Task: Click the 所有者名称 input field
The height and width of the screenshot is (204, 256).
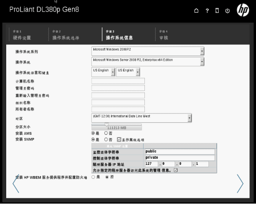Action: [x=118, y=109]
